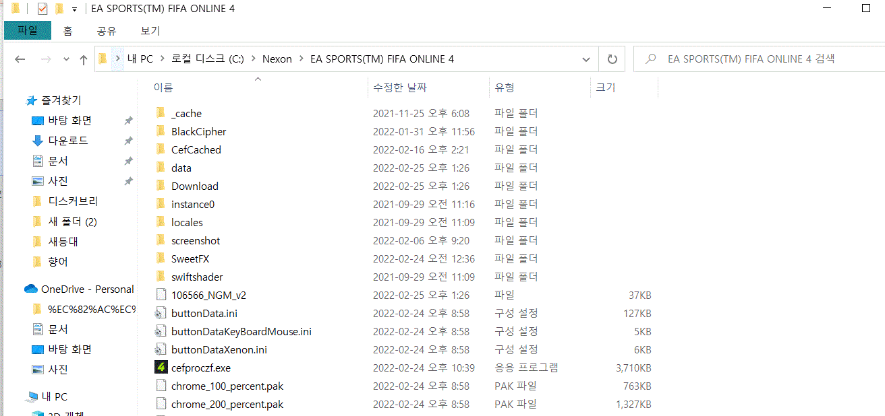The width and height of the screenshot is (885, 416).
Task: Select the instance0 folder icon
Action: (161, 204)
